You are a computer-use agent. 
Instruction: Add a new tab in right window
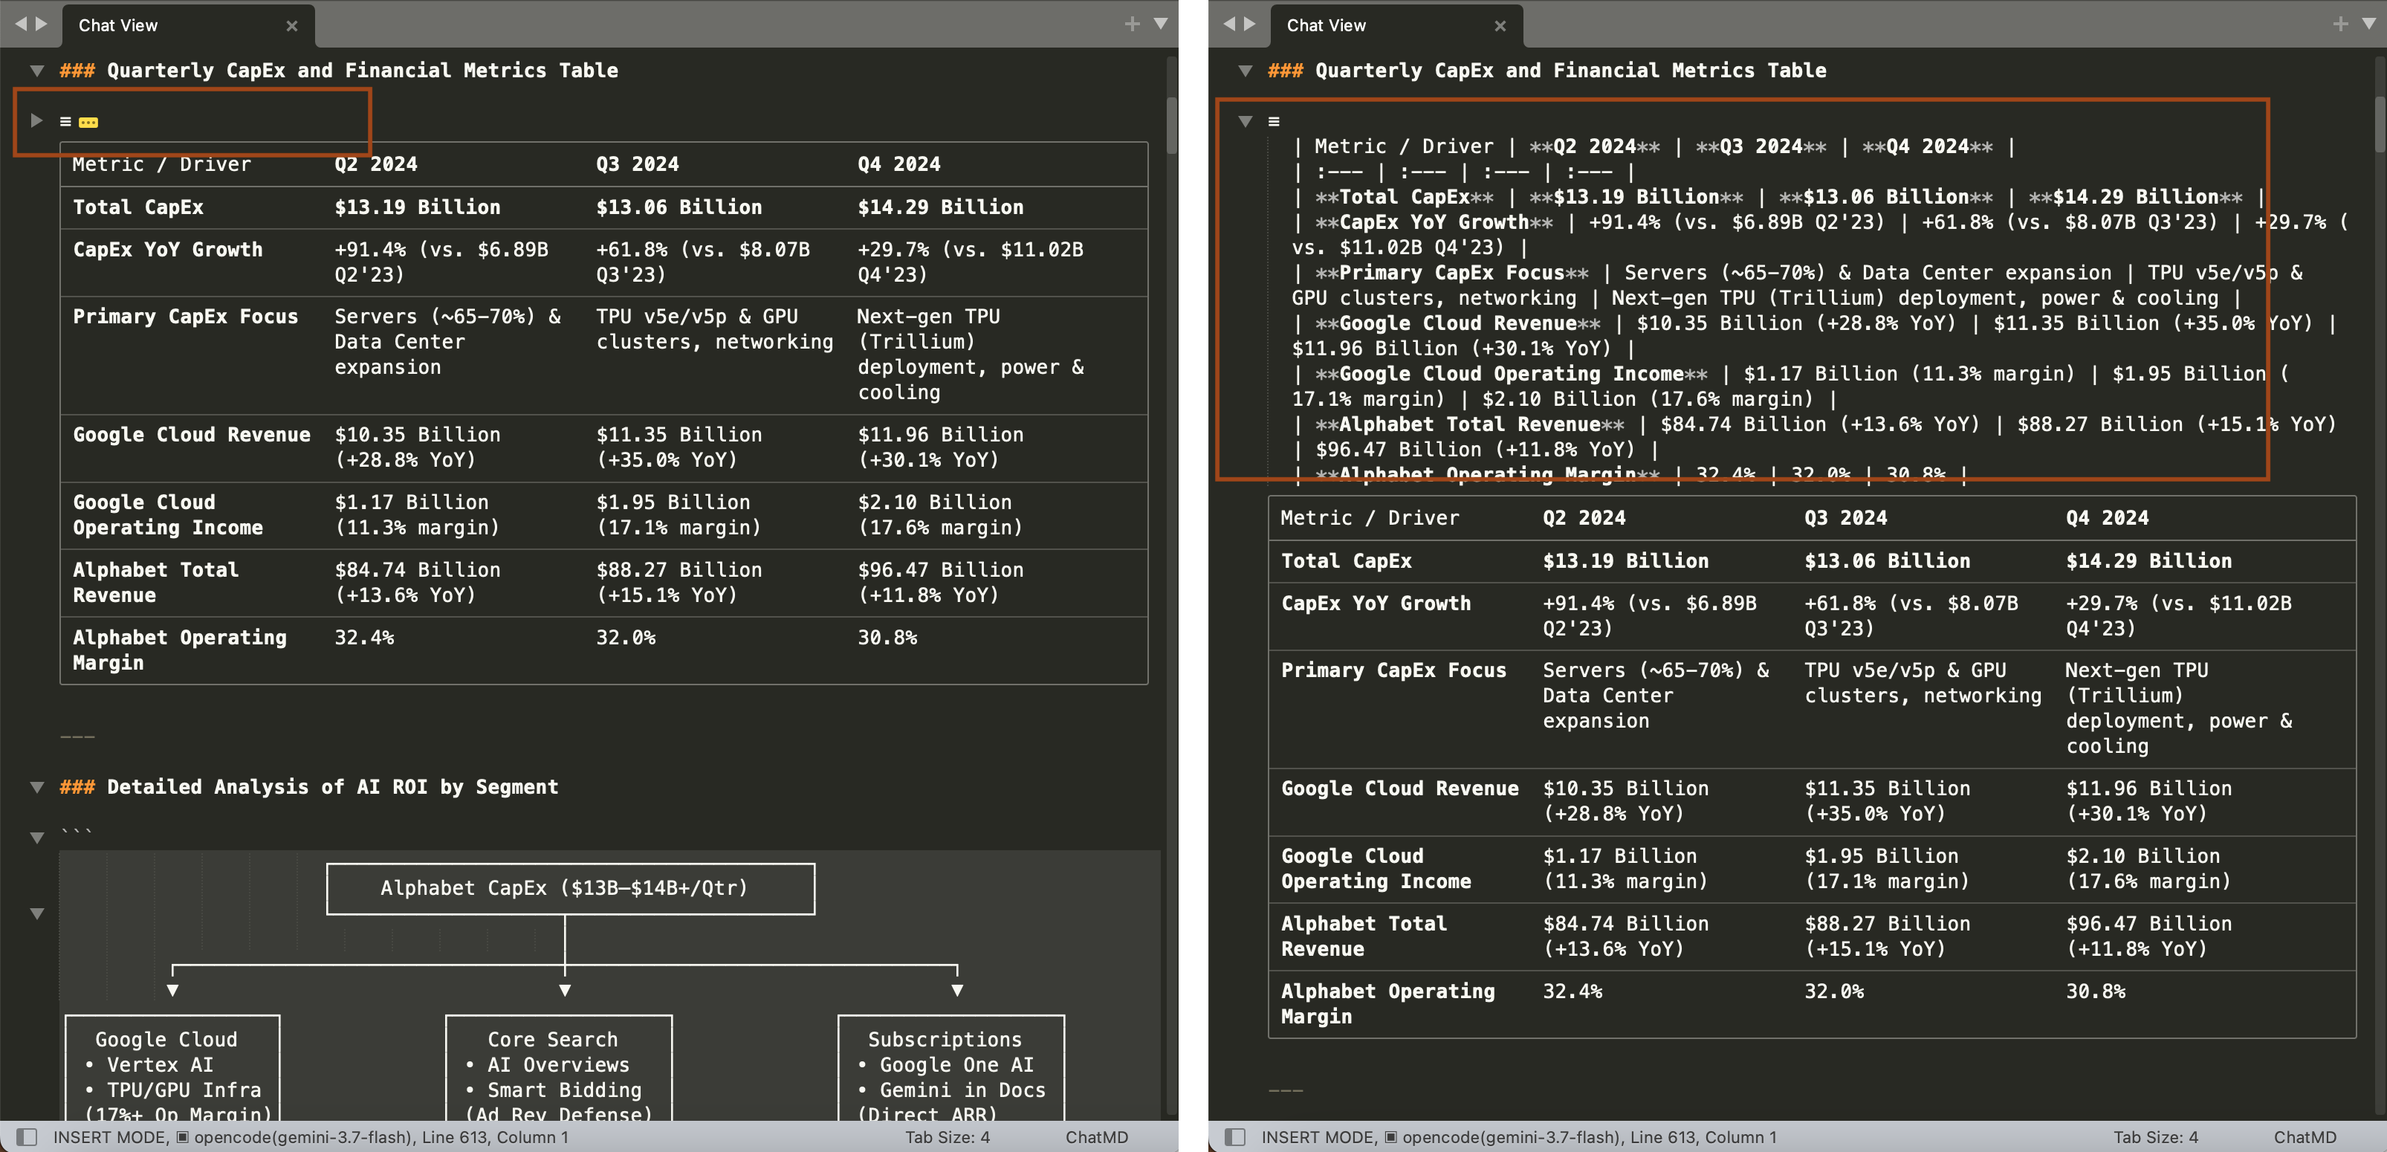(x=2341, y=24)
